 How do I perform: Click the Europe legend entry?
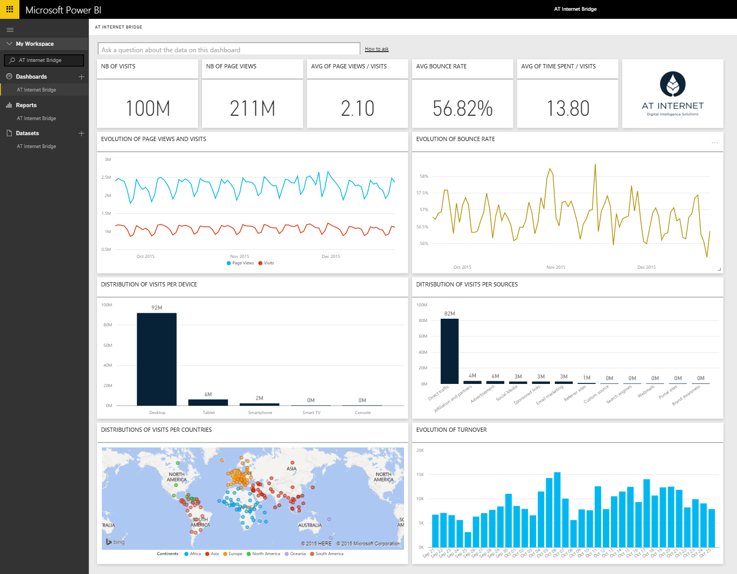[233, 554]
